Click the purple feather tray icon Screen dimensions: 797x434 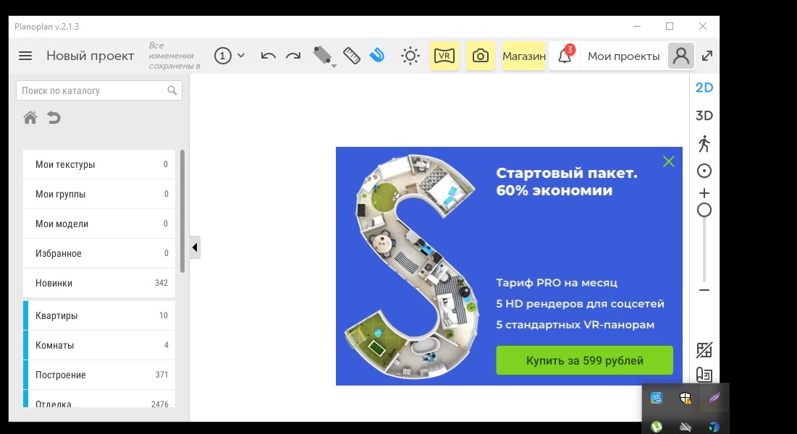(x=714, y=398)
